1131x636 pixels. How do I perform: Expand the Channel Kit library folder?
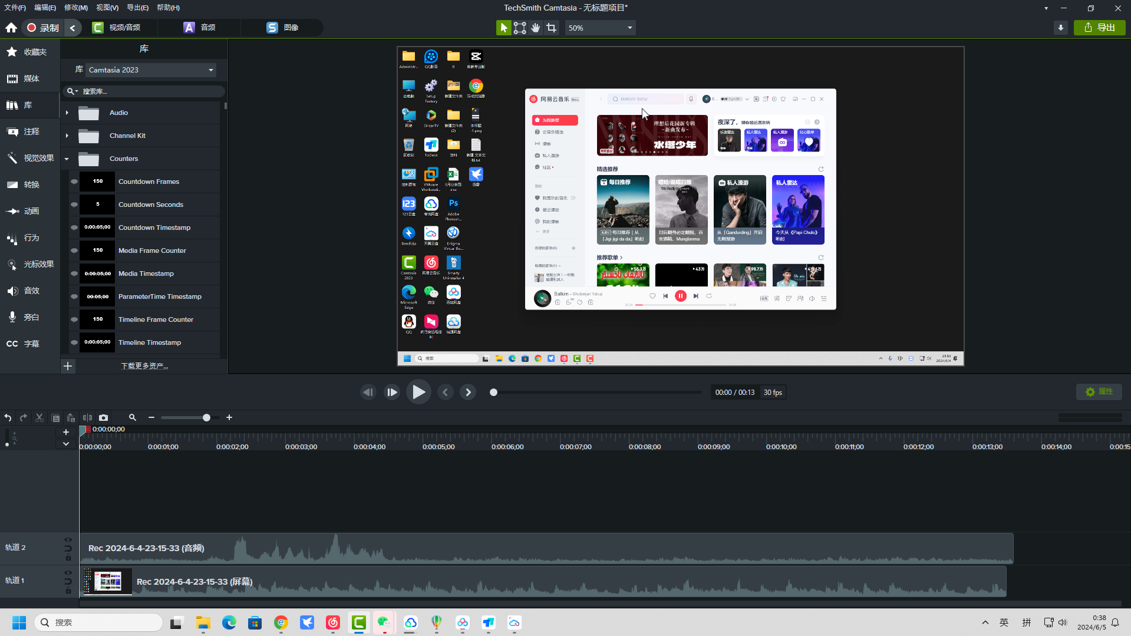[67, 136]
